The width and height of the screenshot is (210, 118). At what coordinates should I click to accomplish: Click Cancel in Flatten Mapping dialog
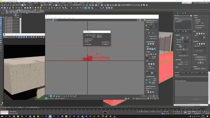coord(105,44)
